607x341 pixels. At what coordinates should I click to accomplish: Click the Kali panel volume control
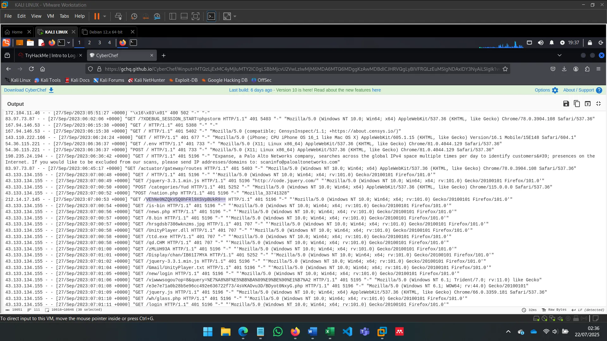[x=541, y=43]
